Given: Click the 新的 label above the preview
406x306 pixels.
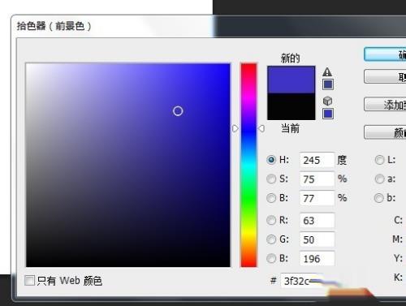Looking at the screenshot, I should point(290,58).
